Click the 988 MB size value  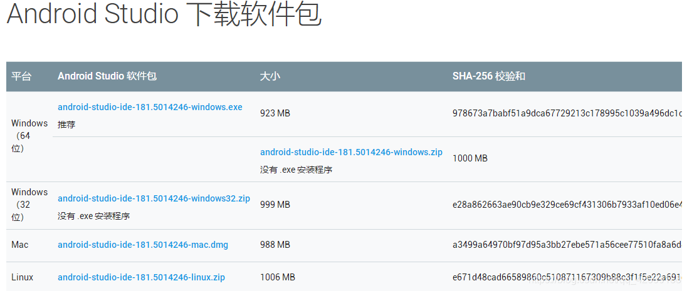275,245
